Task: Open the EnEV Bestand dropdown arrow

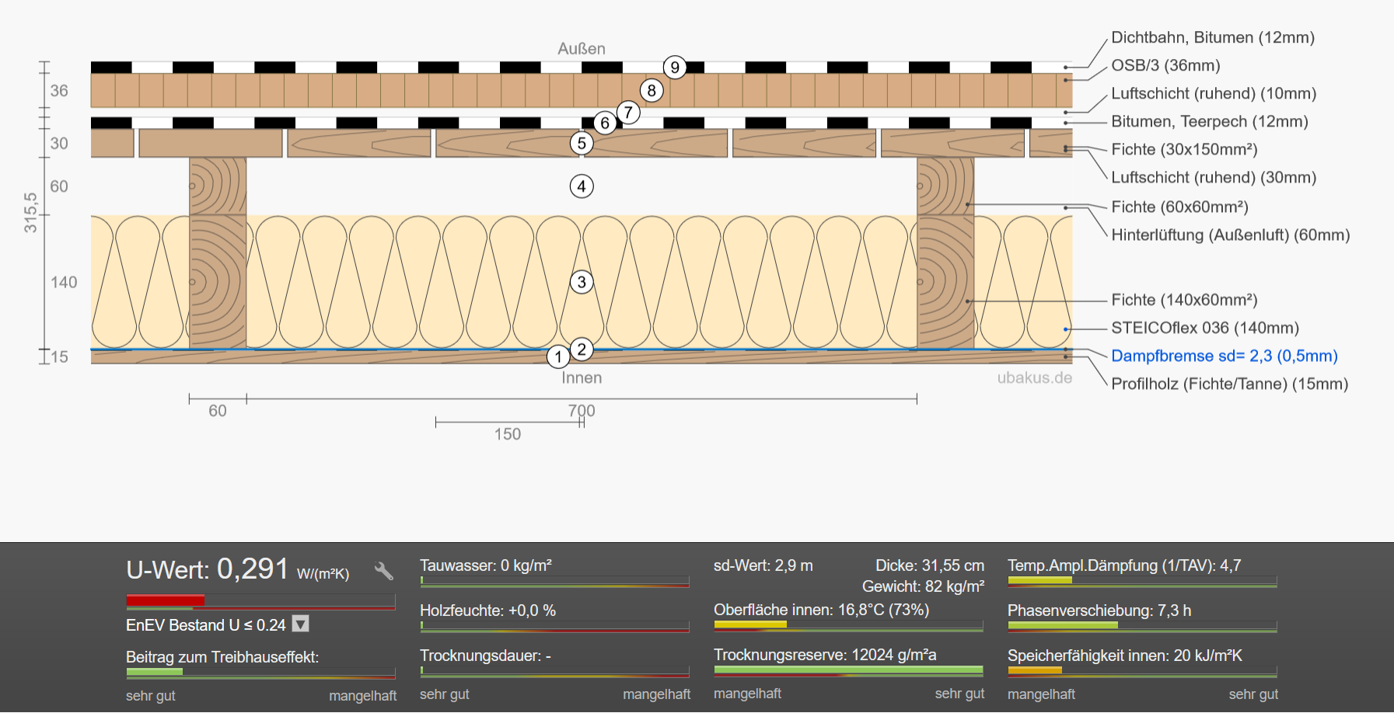Action: pyautogui.click(x=300, y=624)
